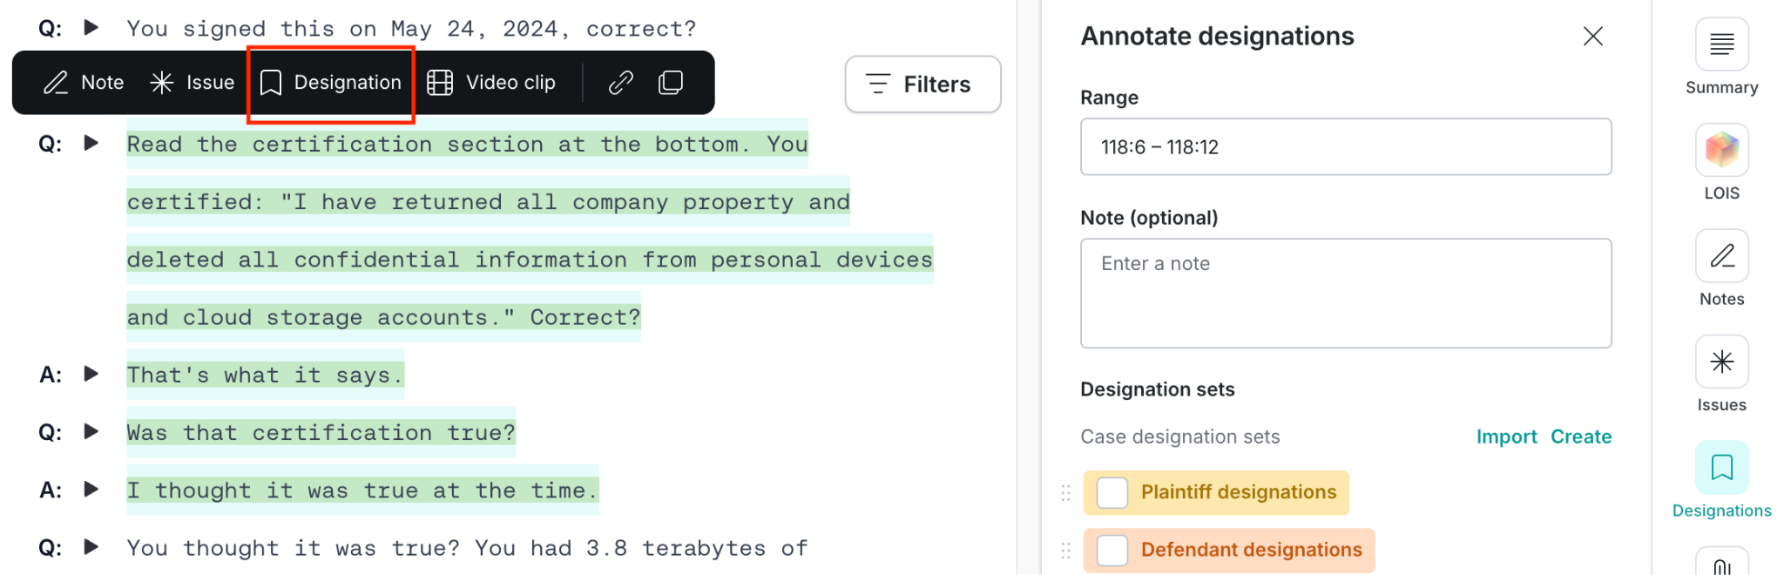Play the "Read the certification section" question
The image size is (1784, 575).
click(x=91, y=143)
